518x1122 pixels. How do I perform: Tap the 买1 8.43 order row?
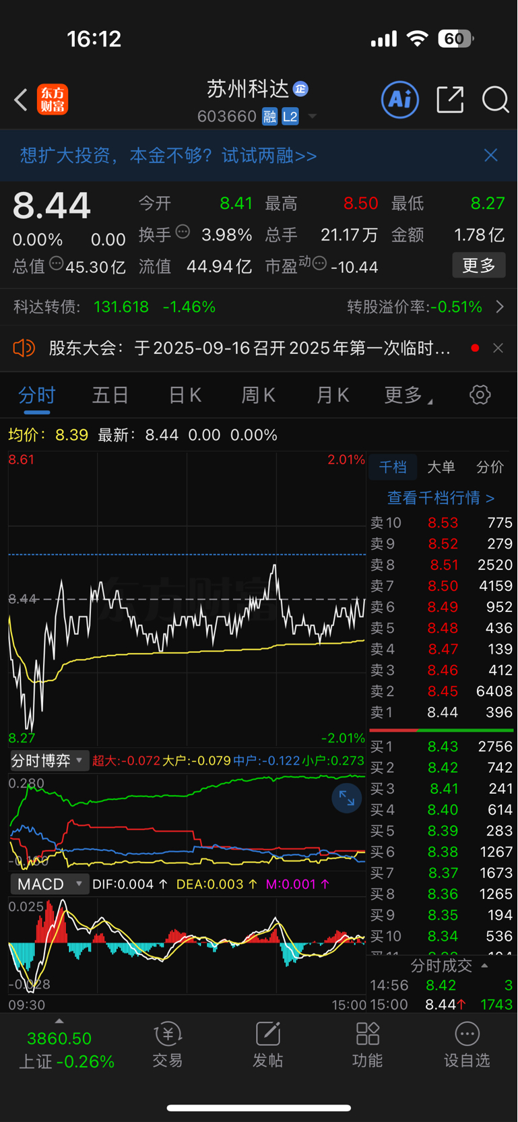[441, 747]
